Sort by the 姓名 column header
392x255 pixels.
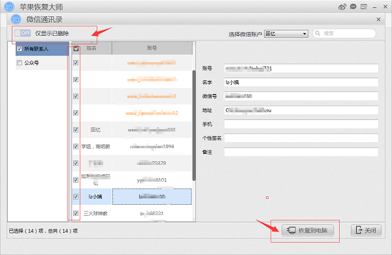(91, 48)
